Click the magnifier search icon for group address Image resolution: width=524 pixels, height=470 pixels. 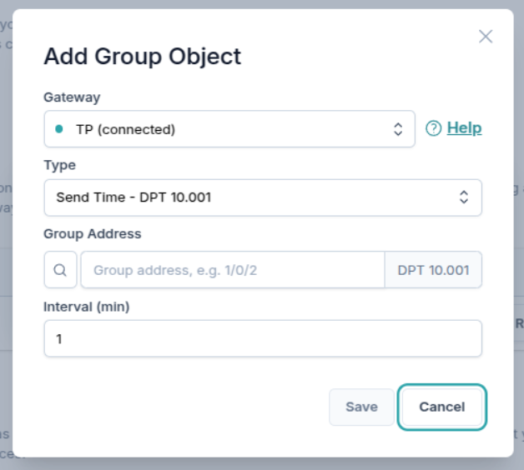(x=60, y=270)
